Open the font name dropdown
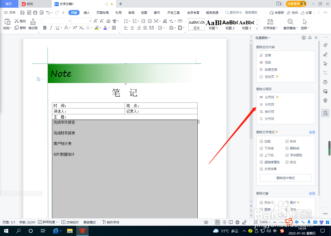331x236 pixels. click(x=70, y=21)
